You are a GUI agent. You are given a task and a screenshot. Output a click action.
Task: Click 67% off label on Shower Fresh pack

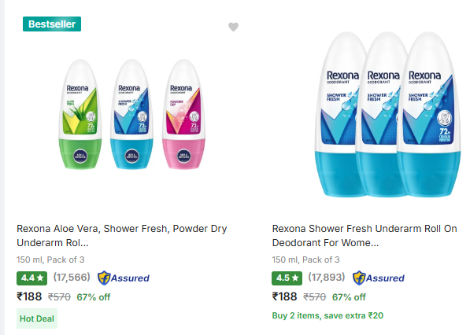click(349, 297)
